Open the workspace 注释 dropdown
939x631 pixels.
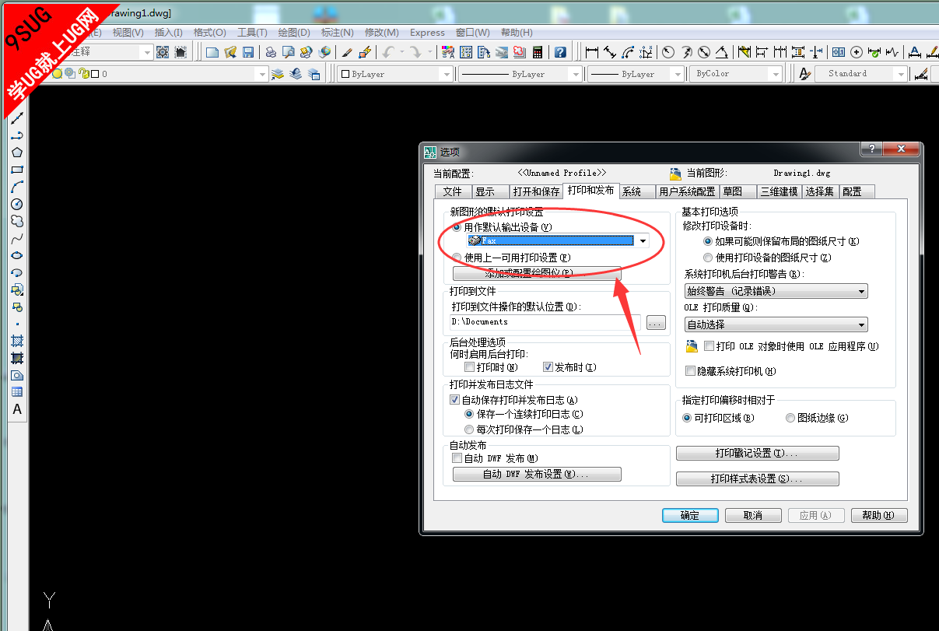pyautogui.click(x=146, y=52)
